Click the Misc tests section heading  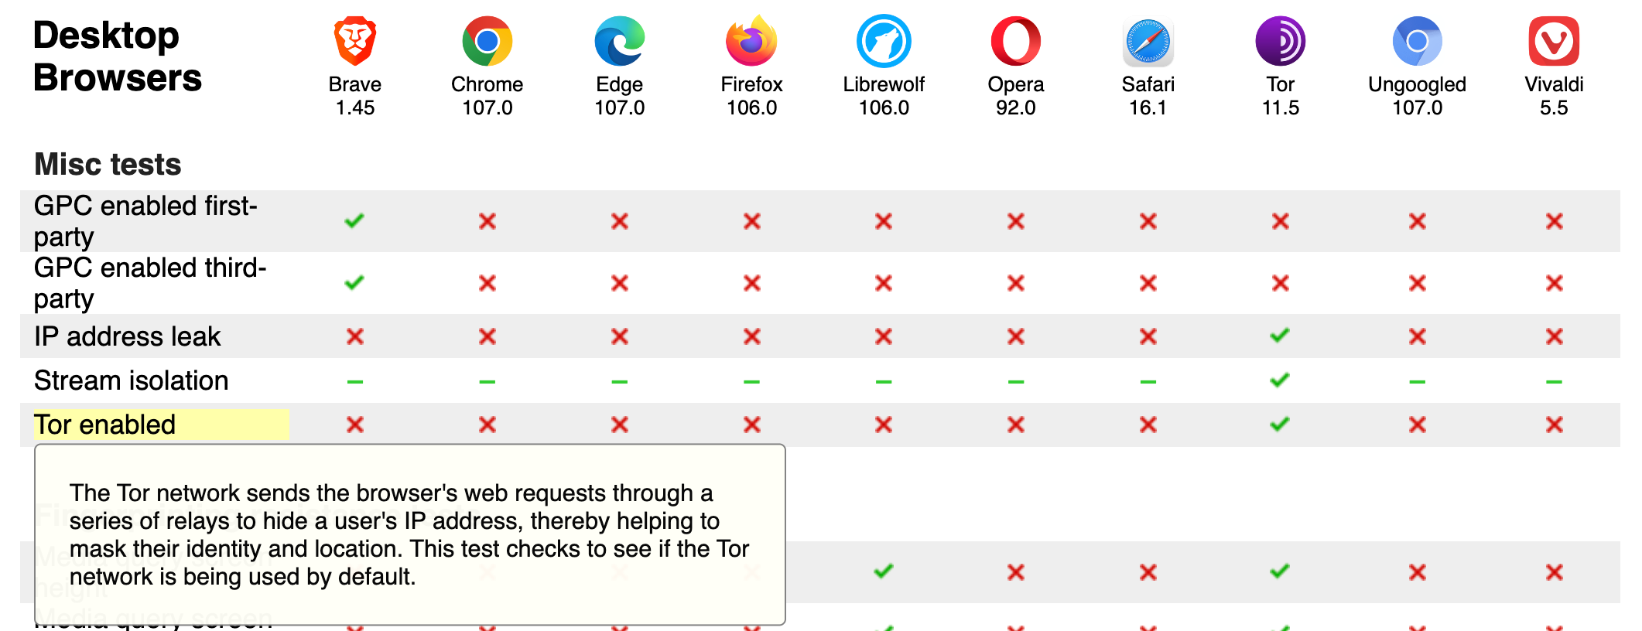tap(108, 164)
